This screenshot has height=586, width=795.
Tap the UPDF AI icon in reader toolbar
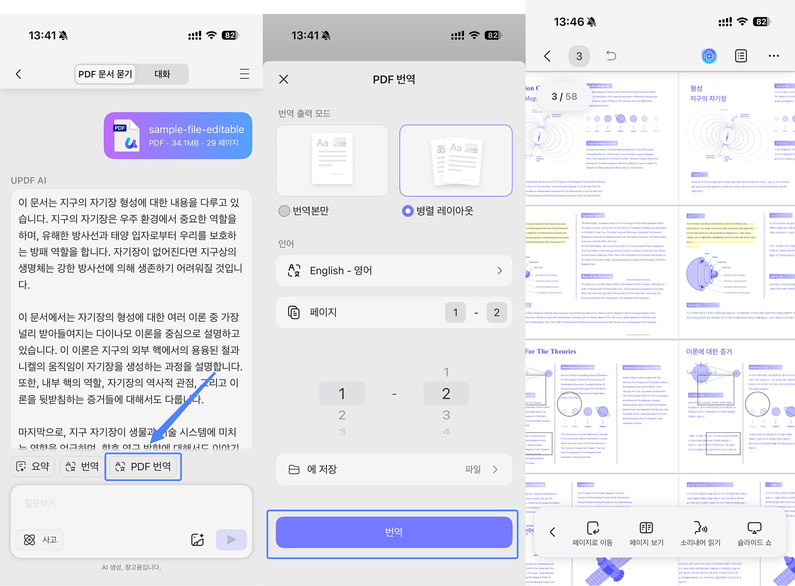point(709,56)
